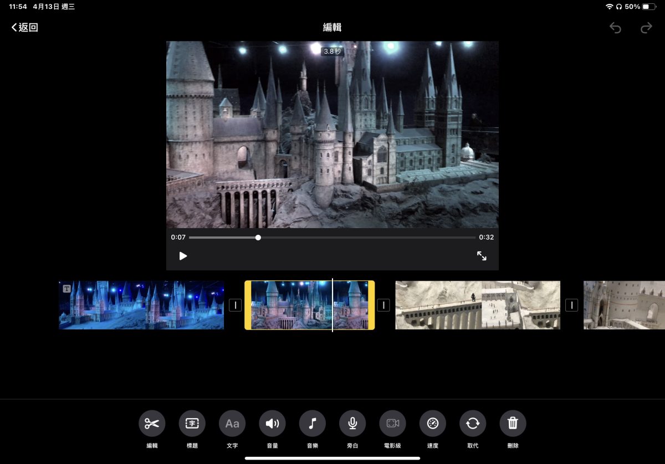
Task: Tap the Undo arrow
Action: click(615, 28)
